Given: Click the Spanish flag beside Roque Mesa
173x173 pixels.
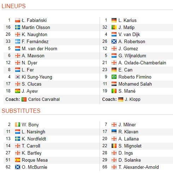Looking at the screenshot, I should pyautogui.click(x=18, y=160).
